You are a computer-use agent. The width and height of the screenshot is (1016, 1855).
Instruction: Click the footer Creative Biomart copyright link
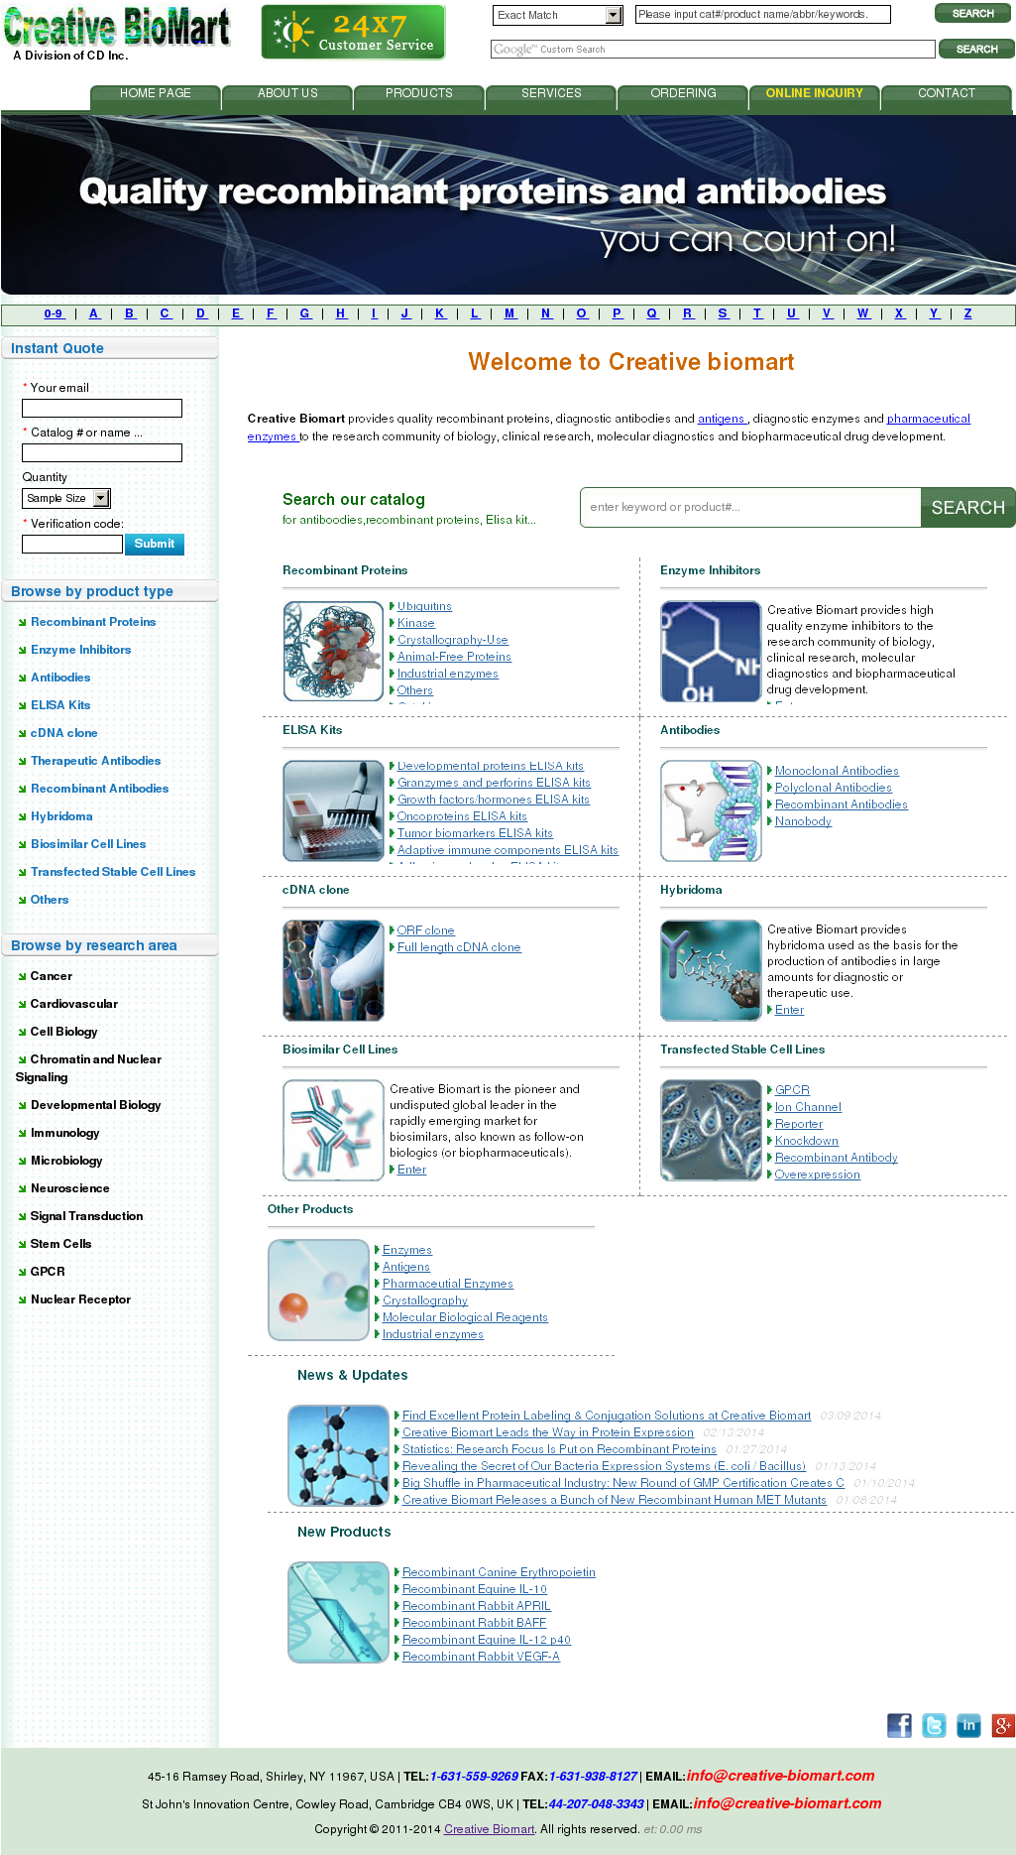point(489,1829)
